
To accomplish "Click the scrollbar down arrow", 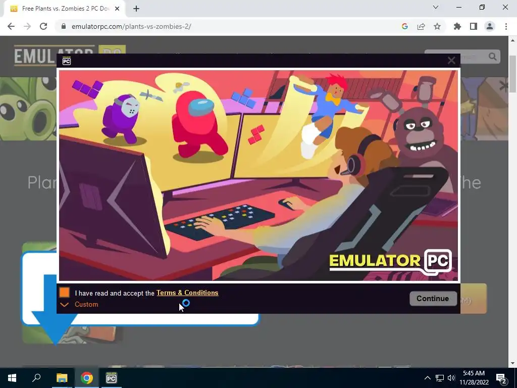I will pyautogui.click(x=512, y=364).
